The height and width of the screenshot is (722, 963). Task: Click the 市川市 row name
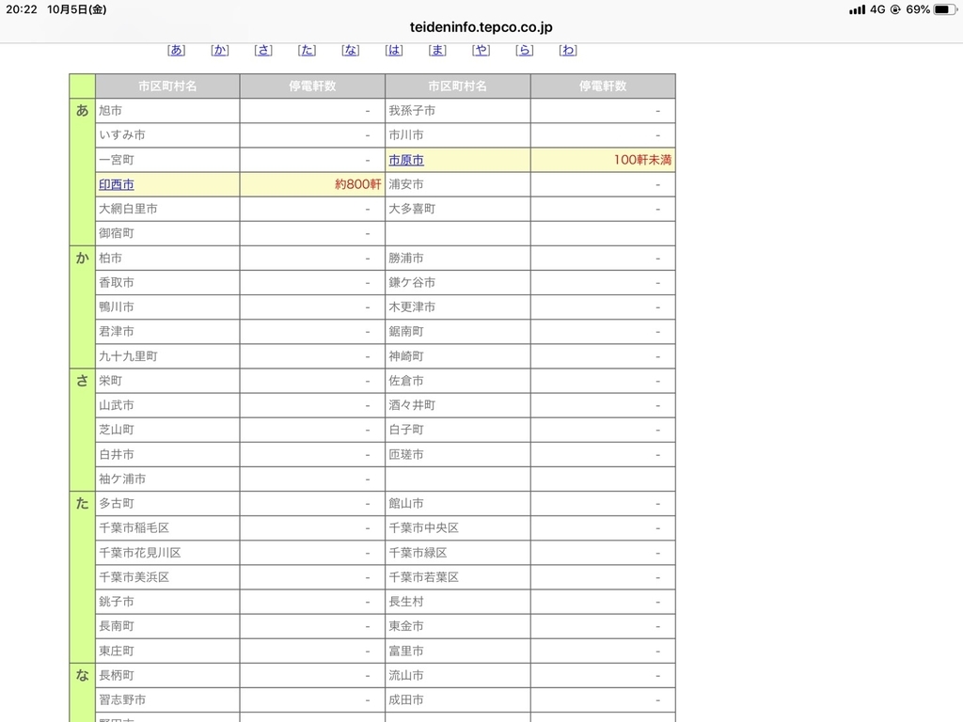click(x=406, y=135)
